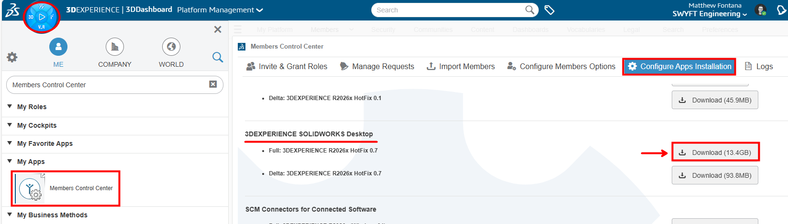The width and height of the screenshot is (788, 224).
Task: Select the ME profile icon
Action: 58,47
